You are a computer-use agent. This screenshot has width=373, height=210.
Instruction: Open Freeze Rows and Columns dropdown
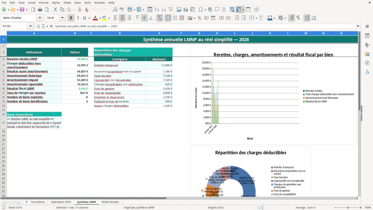tap(243, 10)
